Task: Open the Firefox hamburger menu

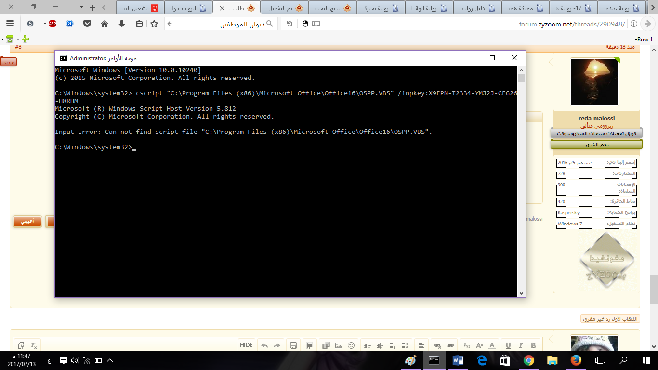Action: [x=10, y=24]
